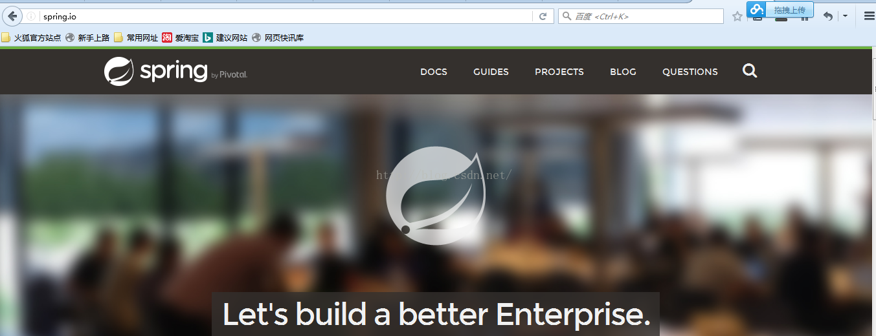Visit the BLOG link
The height and width of the screenshot is (336, 876).
[x=623, y=72]
